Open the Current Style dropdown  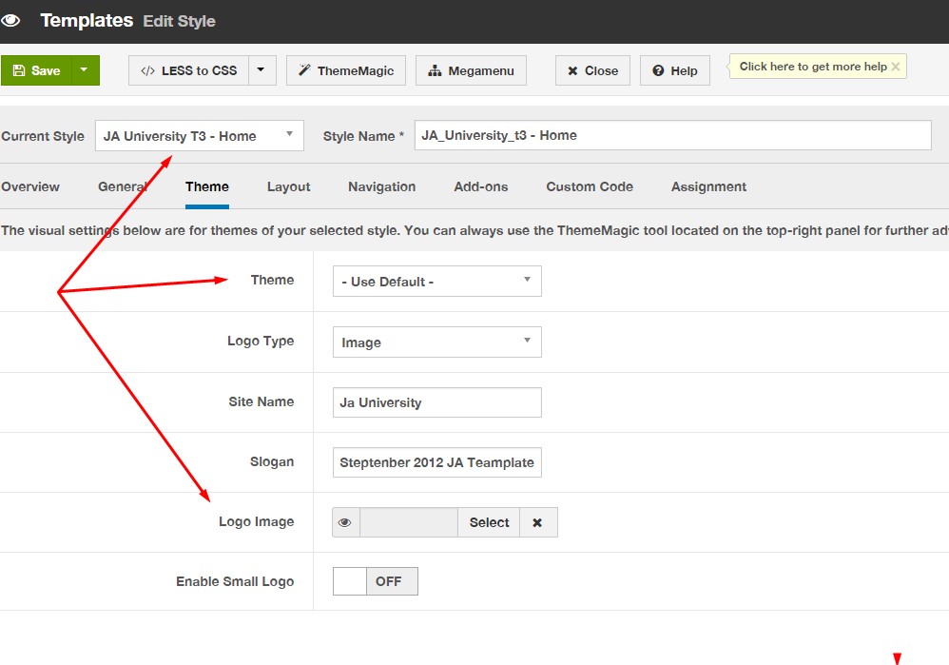coord(200,136)
